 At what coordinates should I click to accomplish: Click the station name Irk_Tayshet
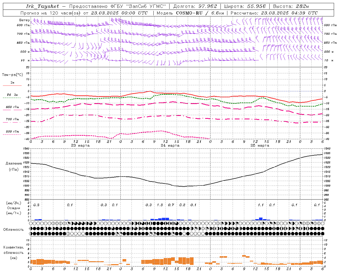click(43, 6)
